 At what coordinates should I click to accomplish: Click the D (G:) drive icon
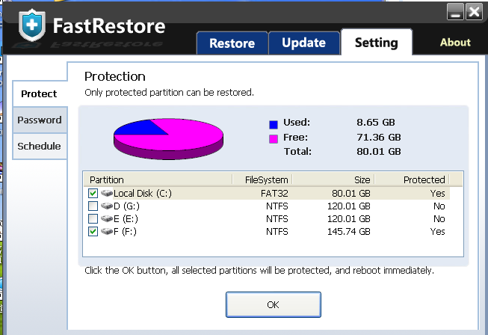tap(106, 206)
